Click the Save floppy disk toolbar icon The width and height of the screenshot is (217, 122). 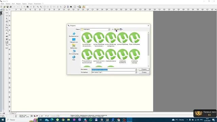coord(7,7)
